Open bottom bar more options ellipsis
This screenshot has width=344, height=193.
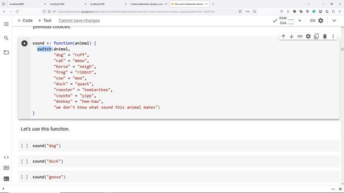(333, 189)
